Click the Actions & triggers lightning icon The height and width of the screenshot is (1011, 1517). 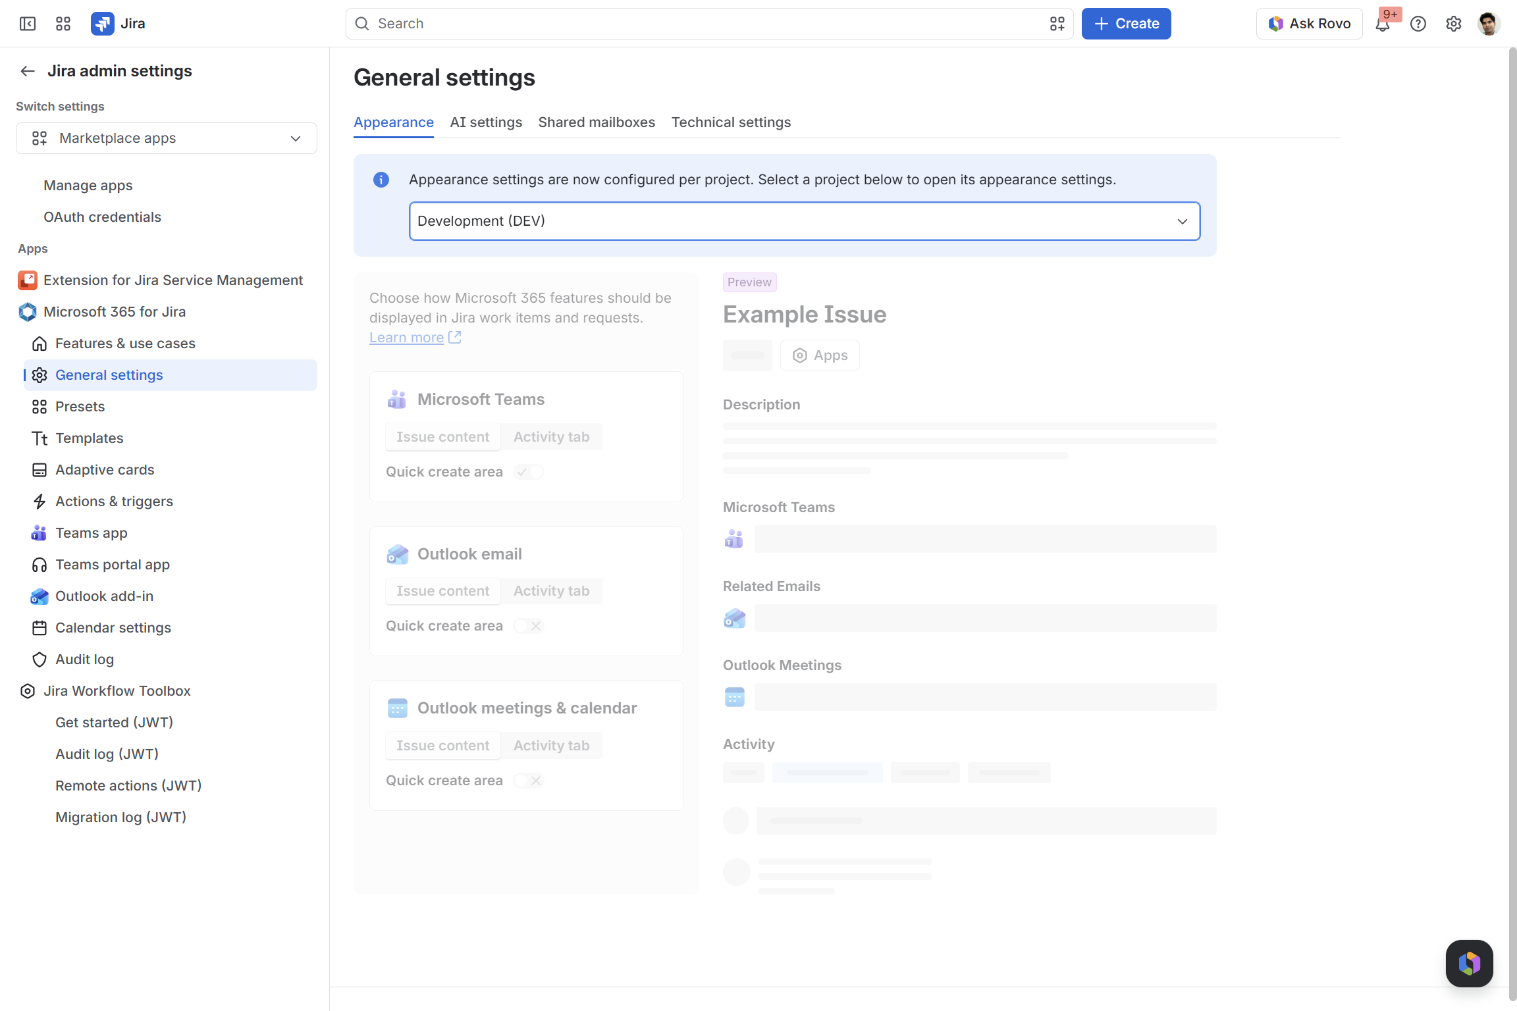40,502
